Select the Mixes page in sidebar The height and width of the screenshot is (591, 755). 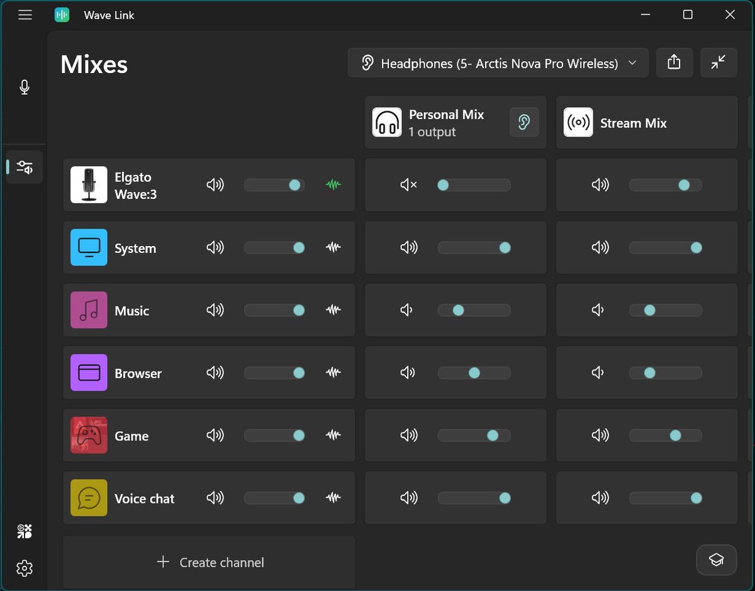(25, 167)
